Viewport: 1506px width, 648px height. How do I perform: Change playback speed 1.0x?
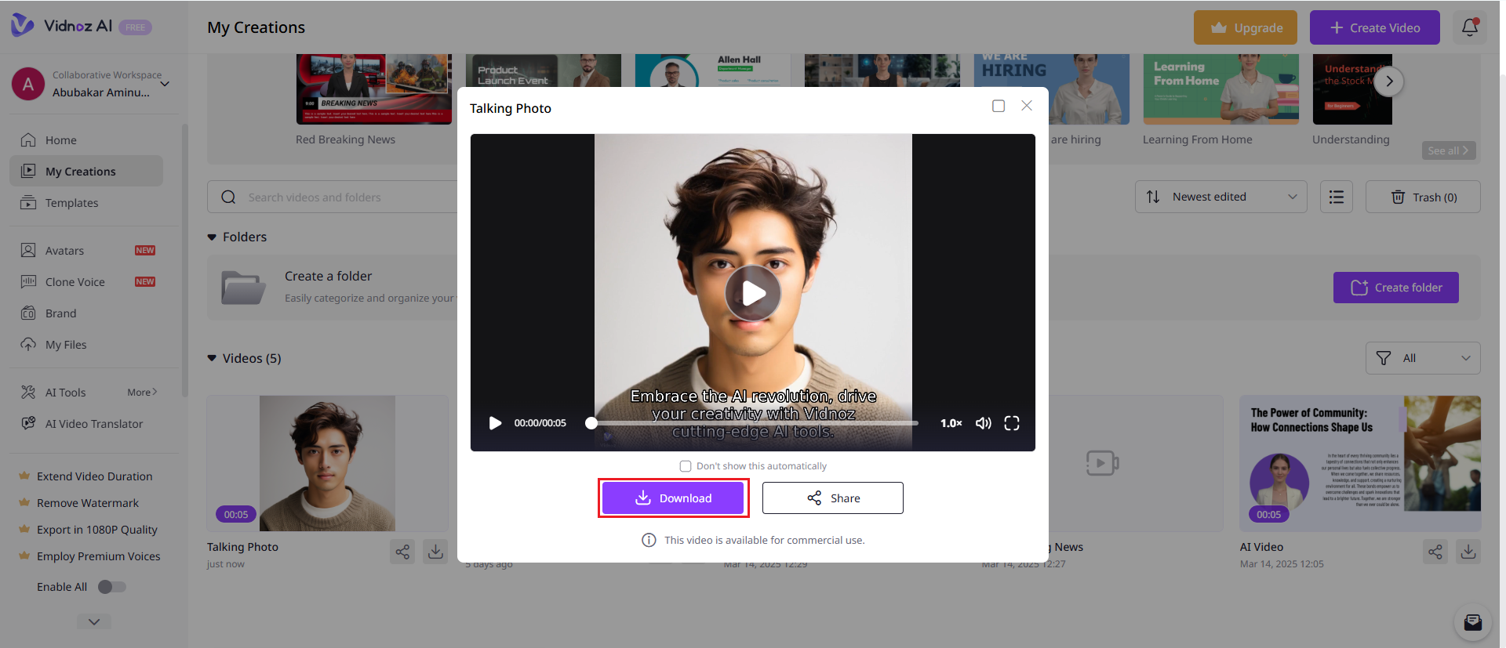pyautogui.click(x=951, y=423)
